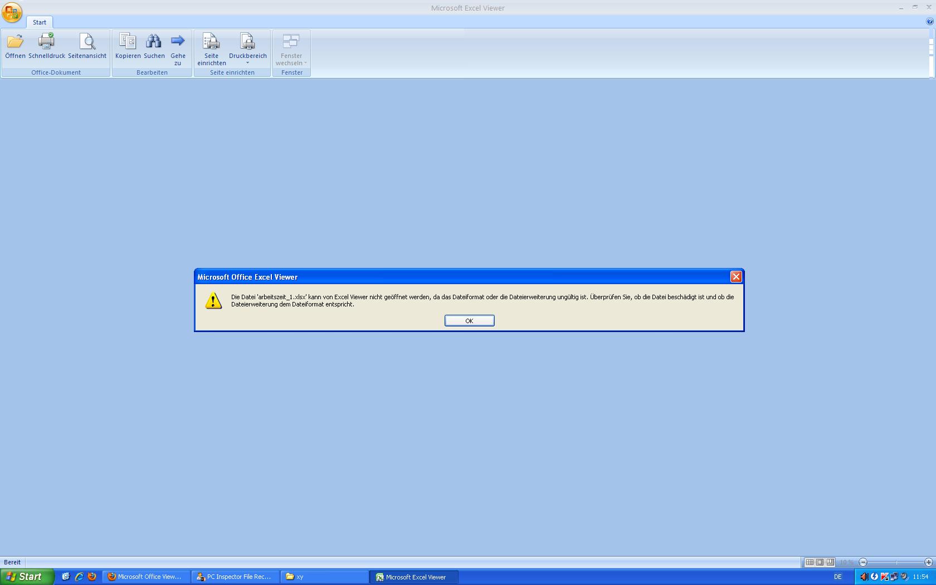Switch to Page Break Preview
Image resolution: width=936 pixels, height=585 pixels.
click(x=830, y=562)
